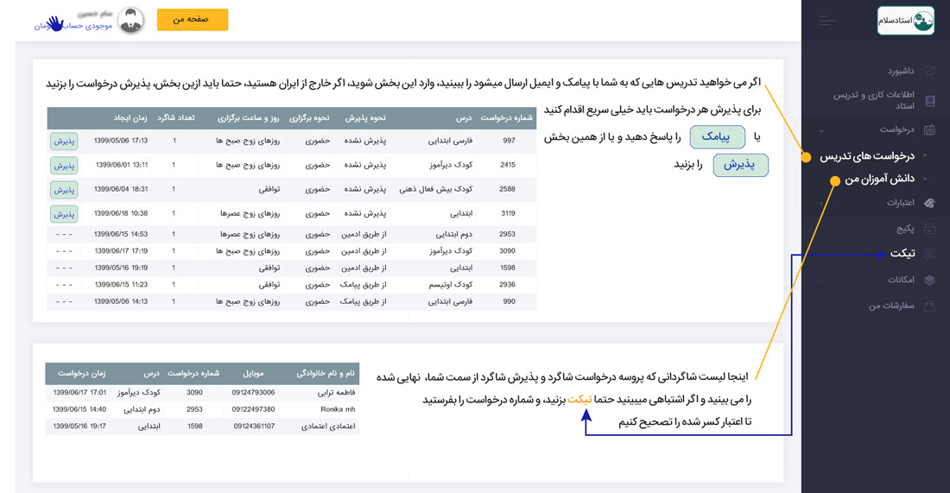Click موجودی حساب balance text in header
This screenshot has width=950, height=493.
click(73, 26)
